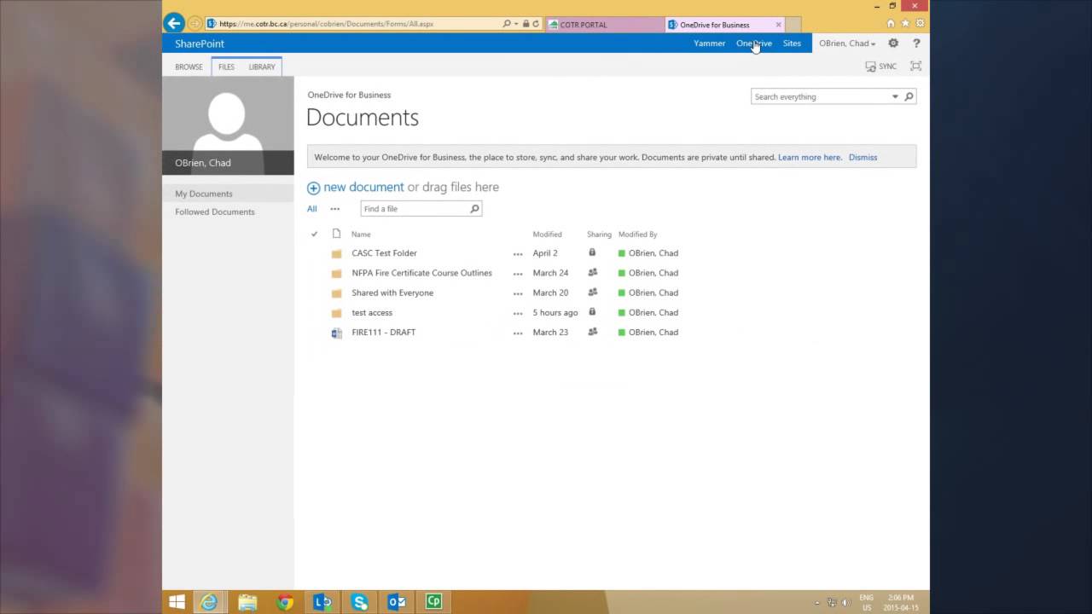Click the Windows Start button

click(177, 602)
